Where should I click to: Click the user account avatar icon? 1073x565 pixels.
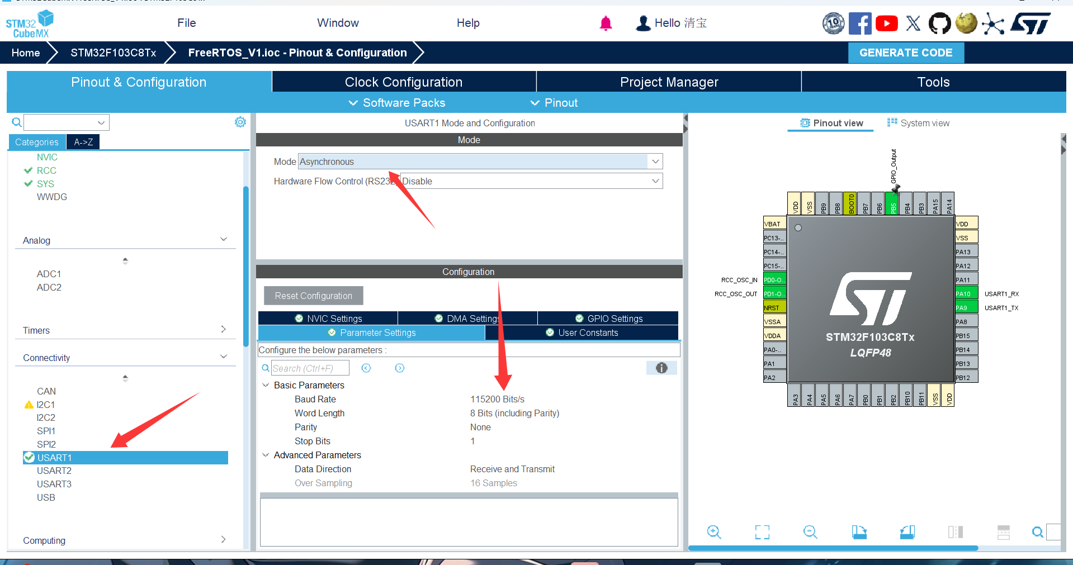pos(643,23)
